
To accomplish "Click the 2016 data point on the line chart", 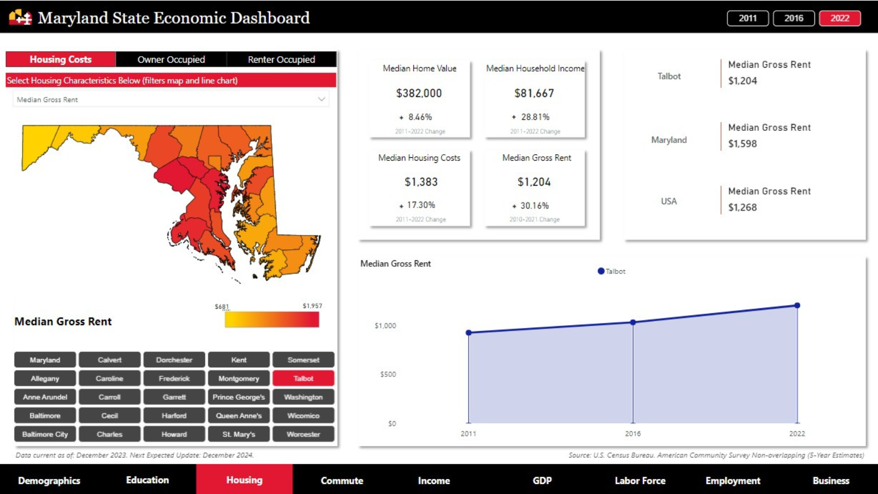I will coord(633,322).
